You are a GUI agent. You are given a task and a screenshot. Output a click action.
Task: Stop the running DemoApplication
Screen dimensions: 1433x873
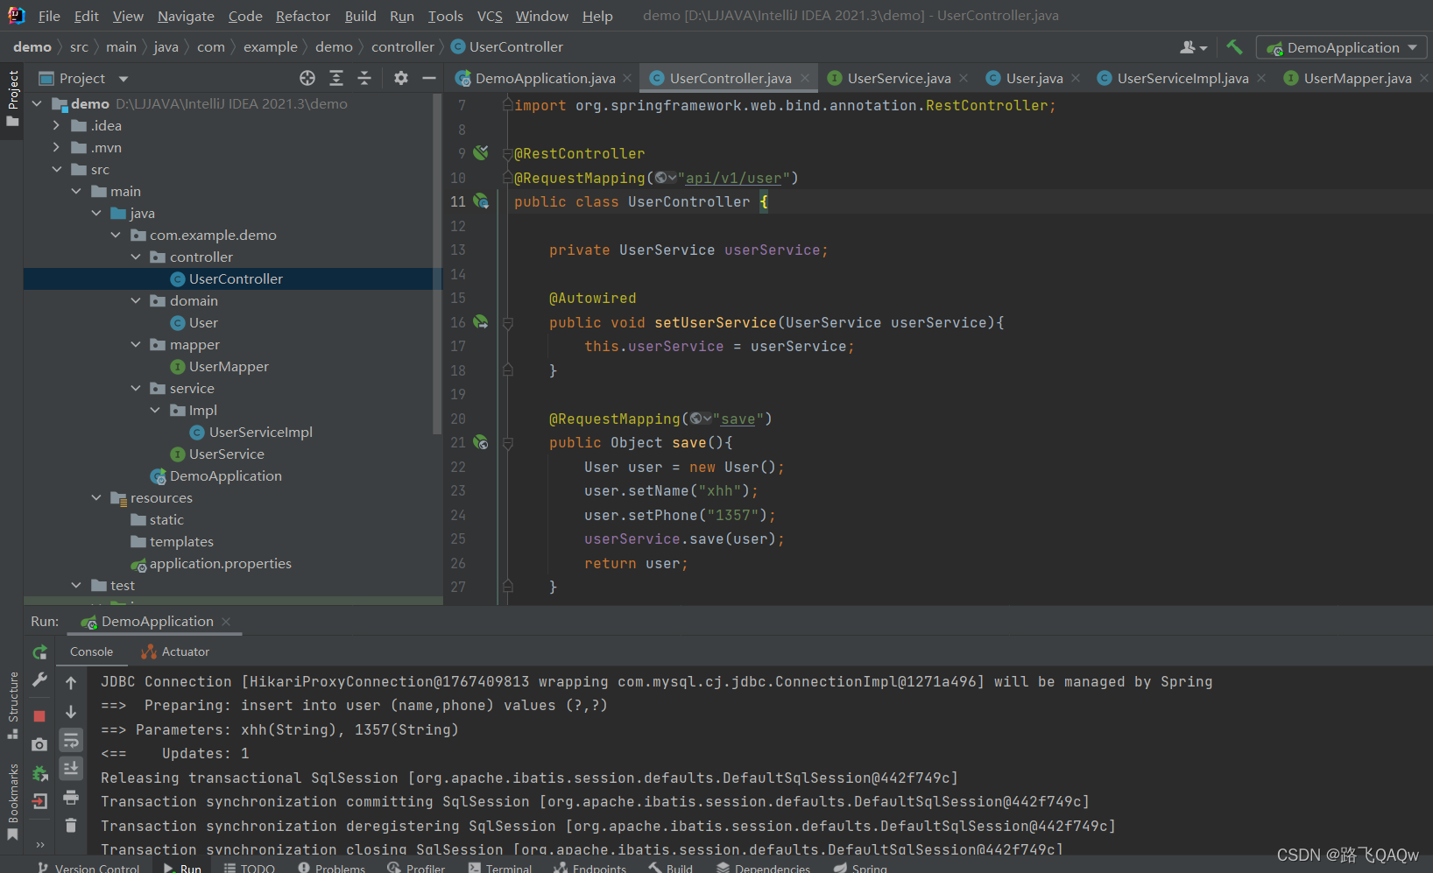click(39, 716)
